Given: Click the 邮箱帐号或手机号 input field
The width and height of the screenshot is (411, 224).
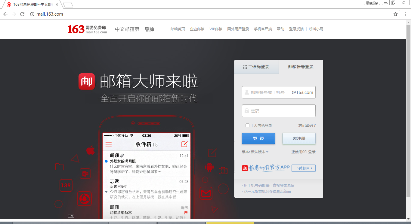Looking at the screenshot, I should (279, 92).
